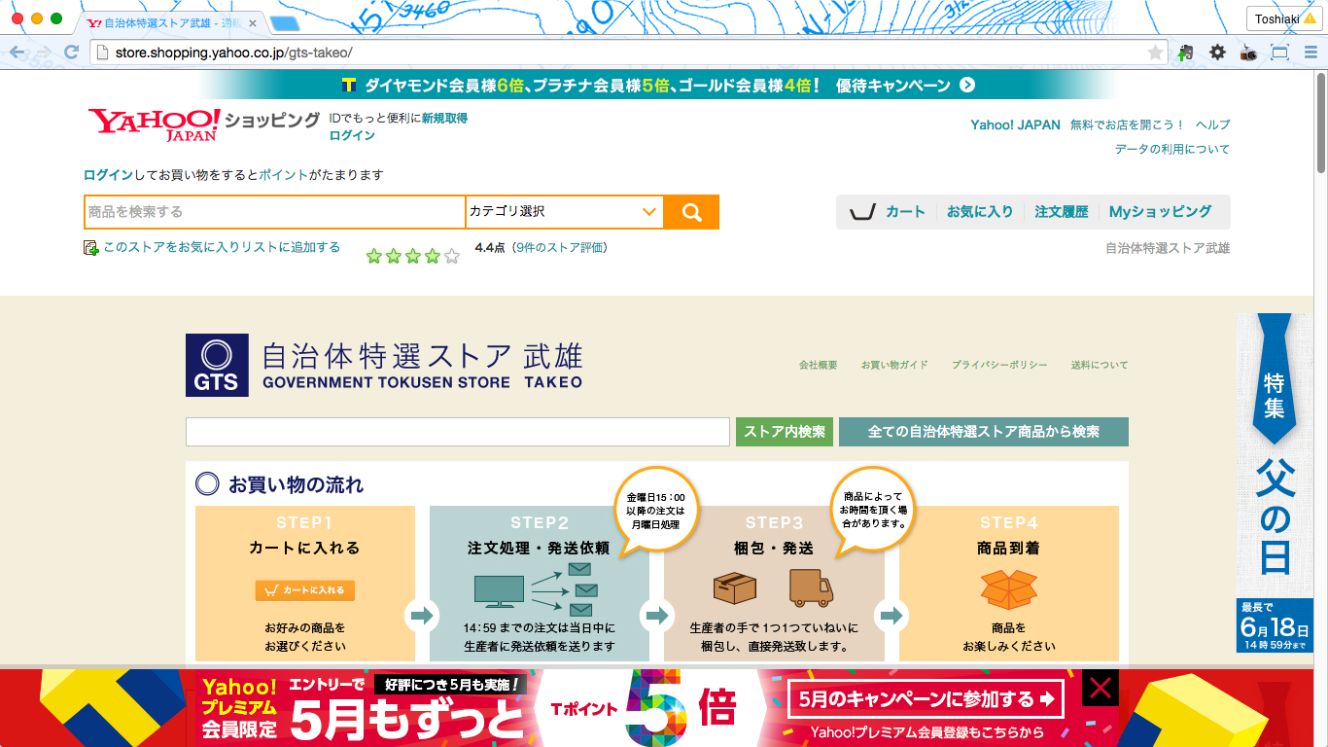
Task: Open the ヘルプ link
Action: 1212,124
